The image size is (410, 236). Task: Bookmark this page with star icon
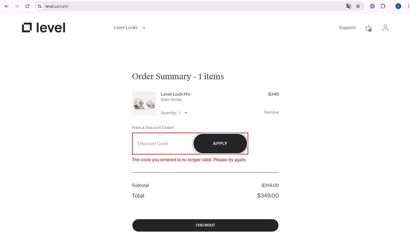[x=358, y=6]
